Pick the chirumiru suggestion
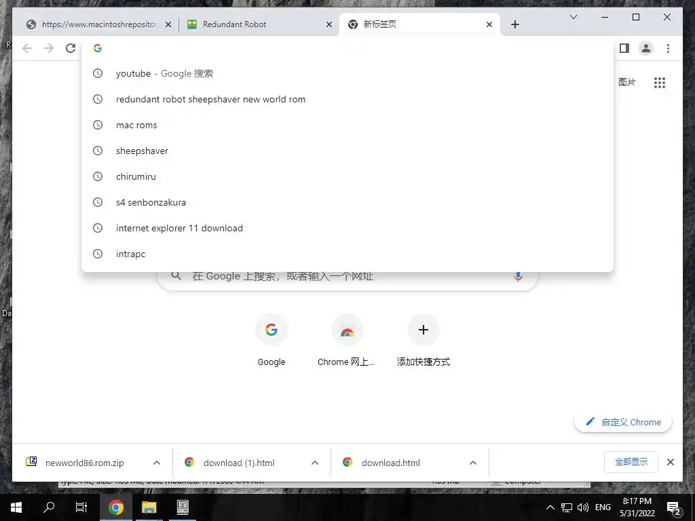Screen dimensions: 695x521 (347, 176)
